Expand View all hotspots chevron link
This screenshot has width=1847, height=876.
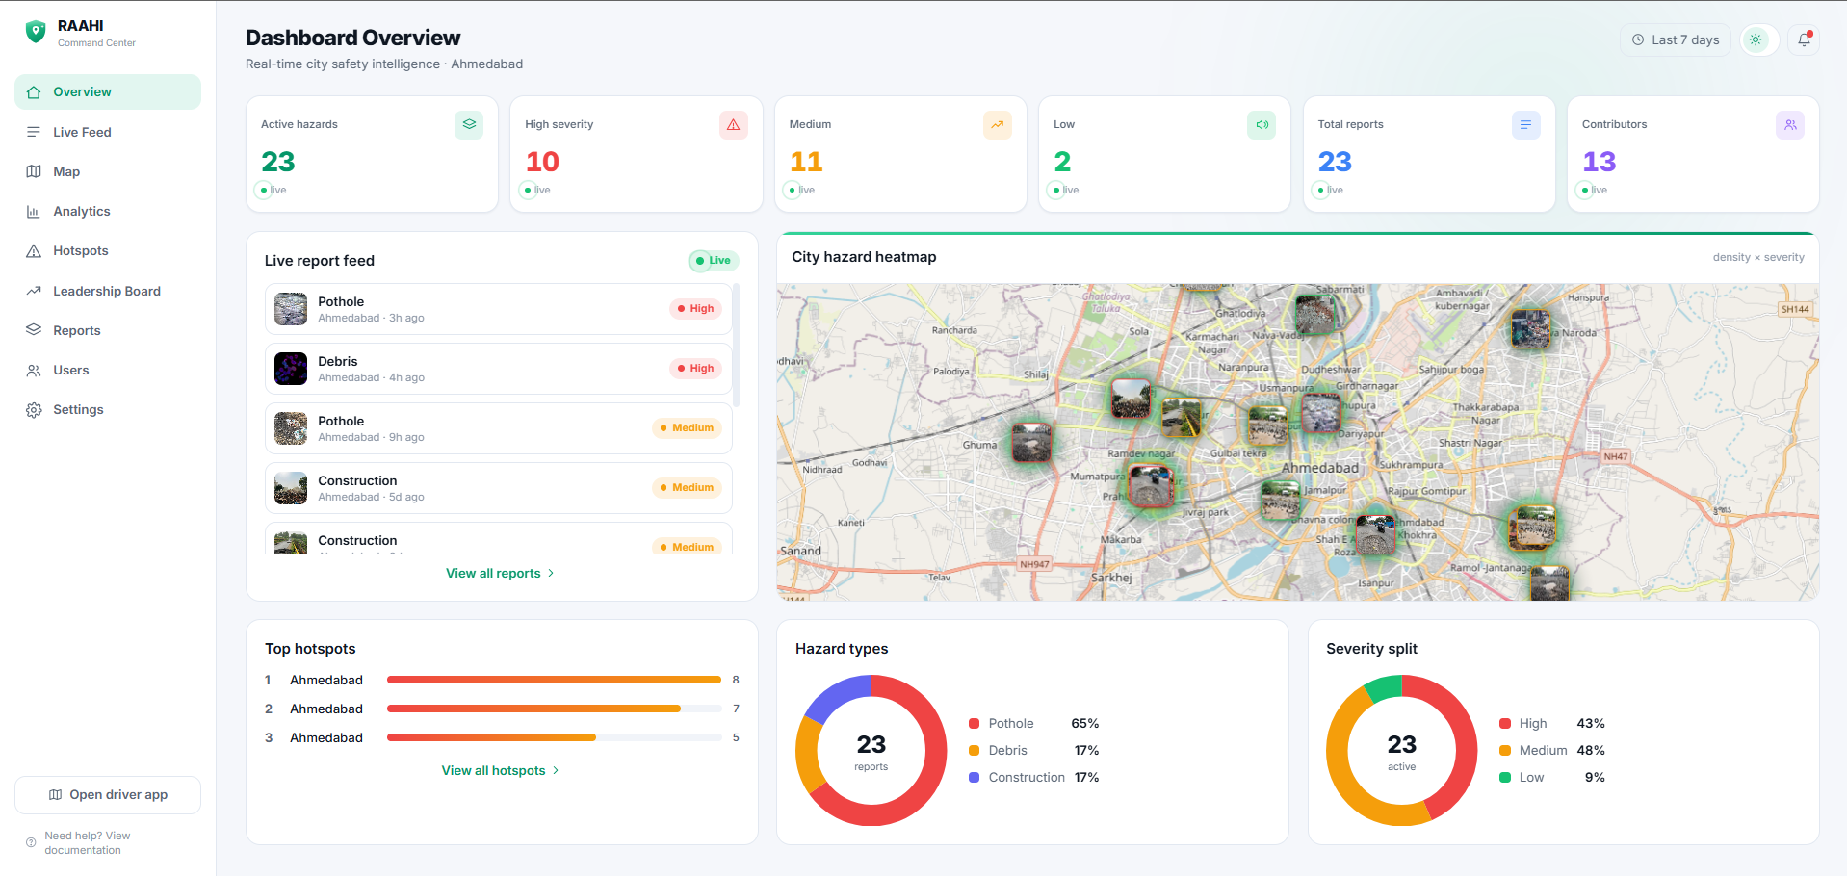(501, 770)
